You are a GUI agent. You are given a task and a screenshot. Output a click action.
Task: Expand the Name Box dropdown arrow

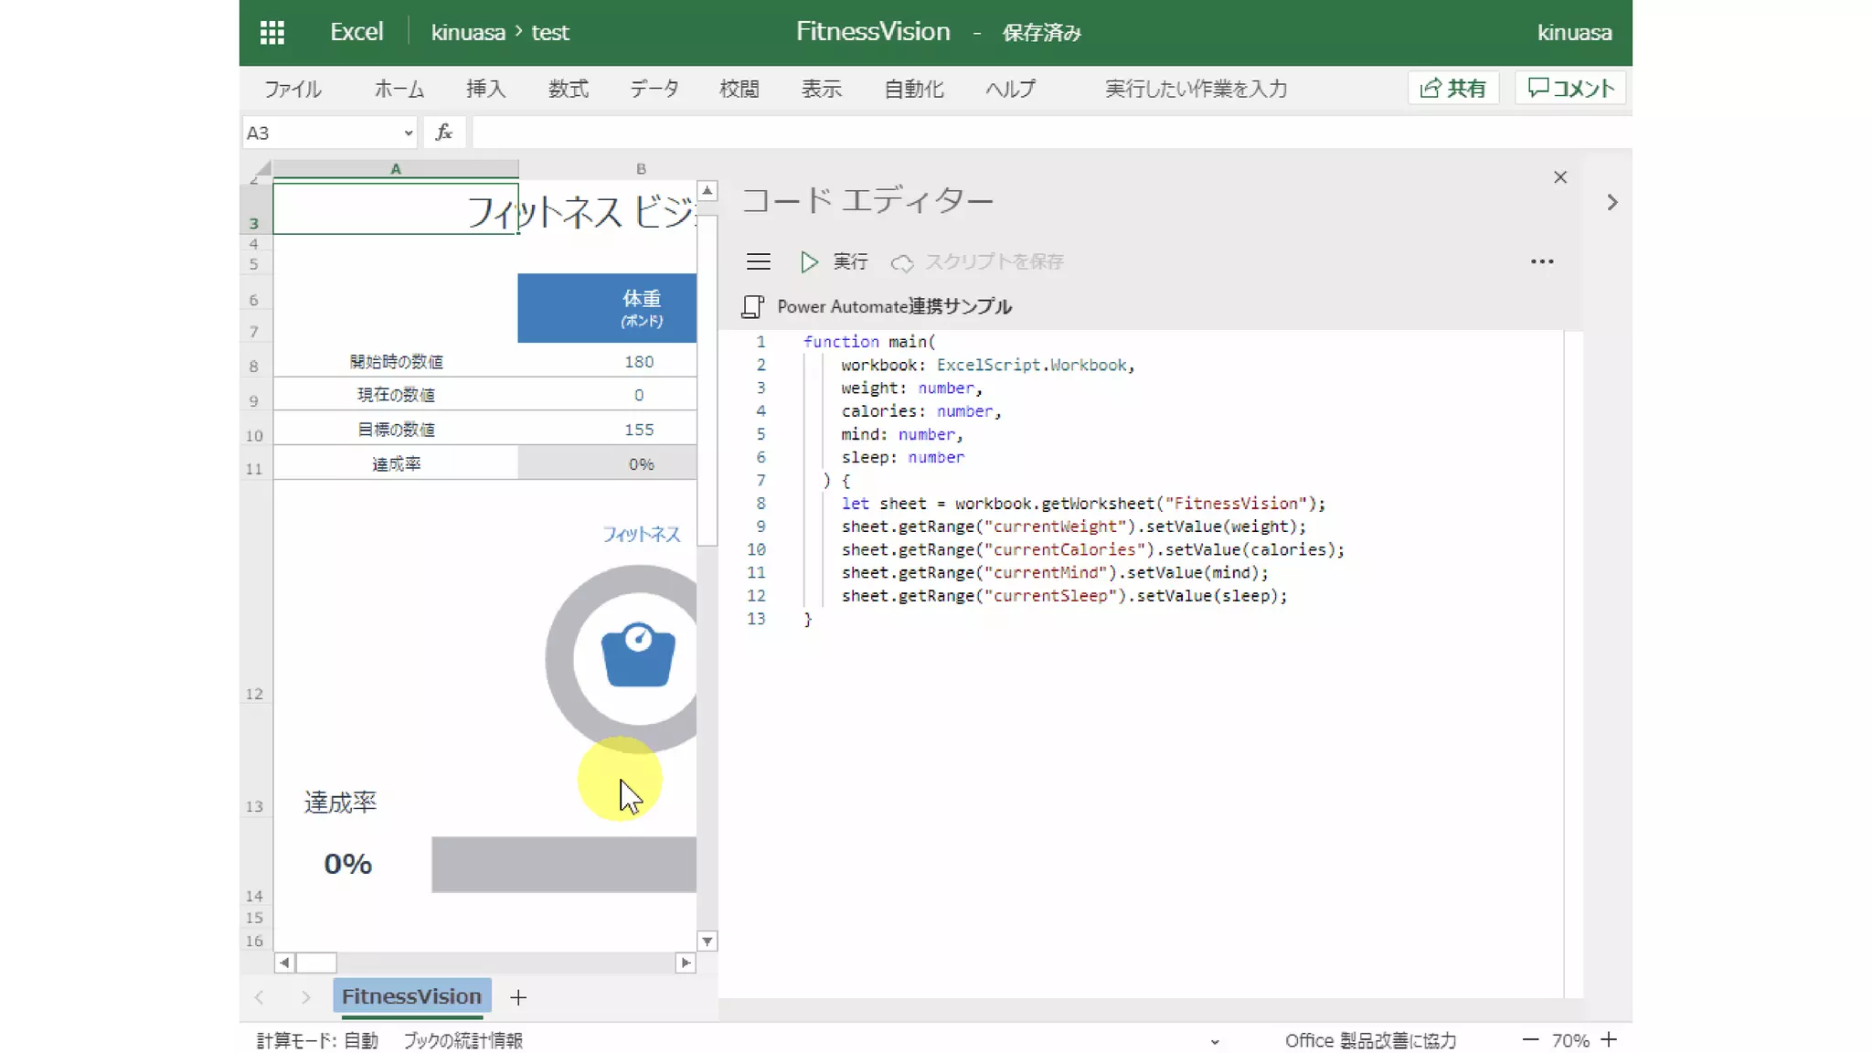click(408, 133)
